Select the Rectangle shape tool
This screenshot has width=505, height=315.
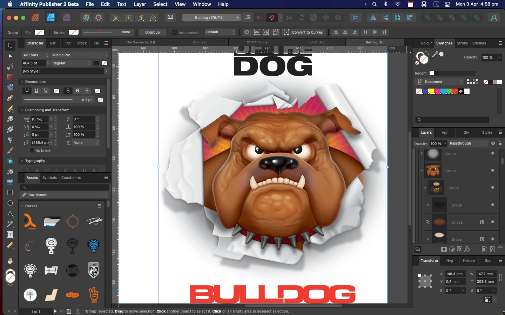10,192
